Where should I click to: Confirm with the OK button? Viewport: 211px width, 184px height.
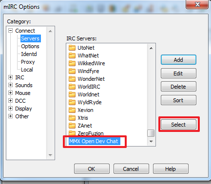click(x=92, y=169)
